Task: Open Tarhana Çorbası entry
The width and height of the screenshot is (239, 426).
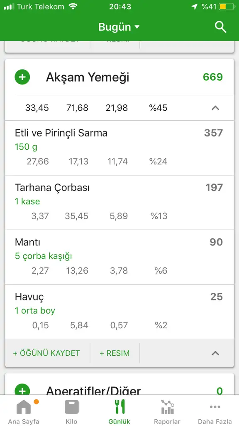Action: [119, 203]
